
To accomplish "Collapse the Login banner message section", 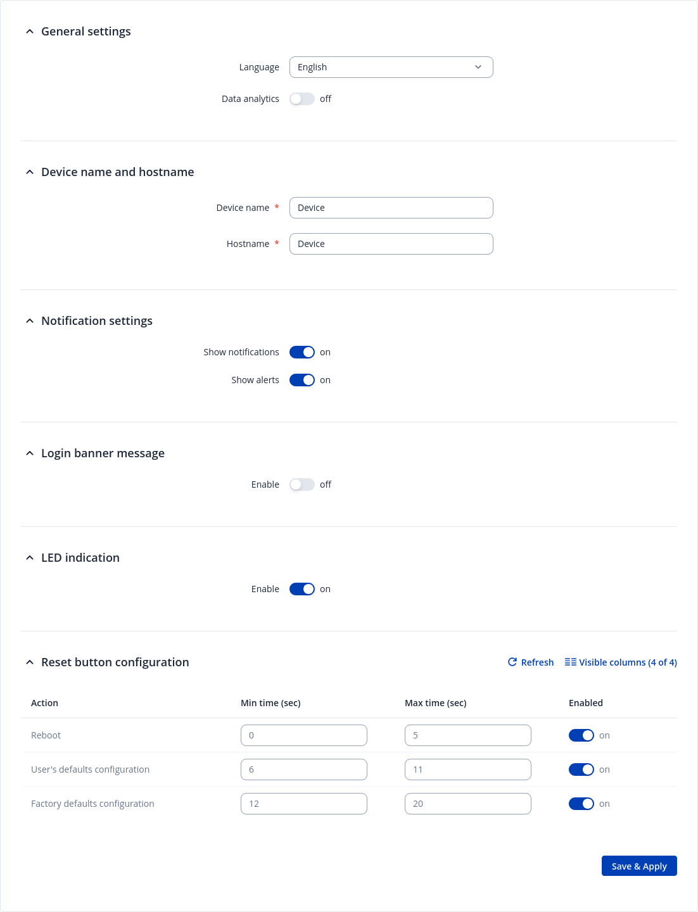I will click(x=30, y=453).
